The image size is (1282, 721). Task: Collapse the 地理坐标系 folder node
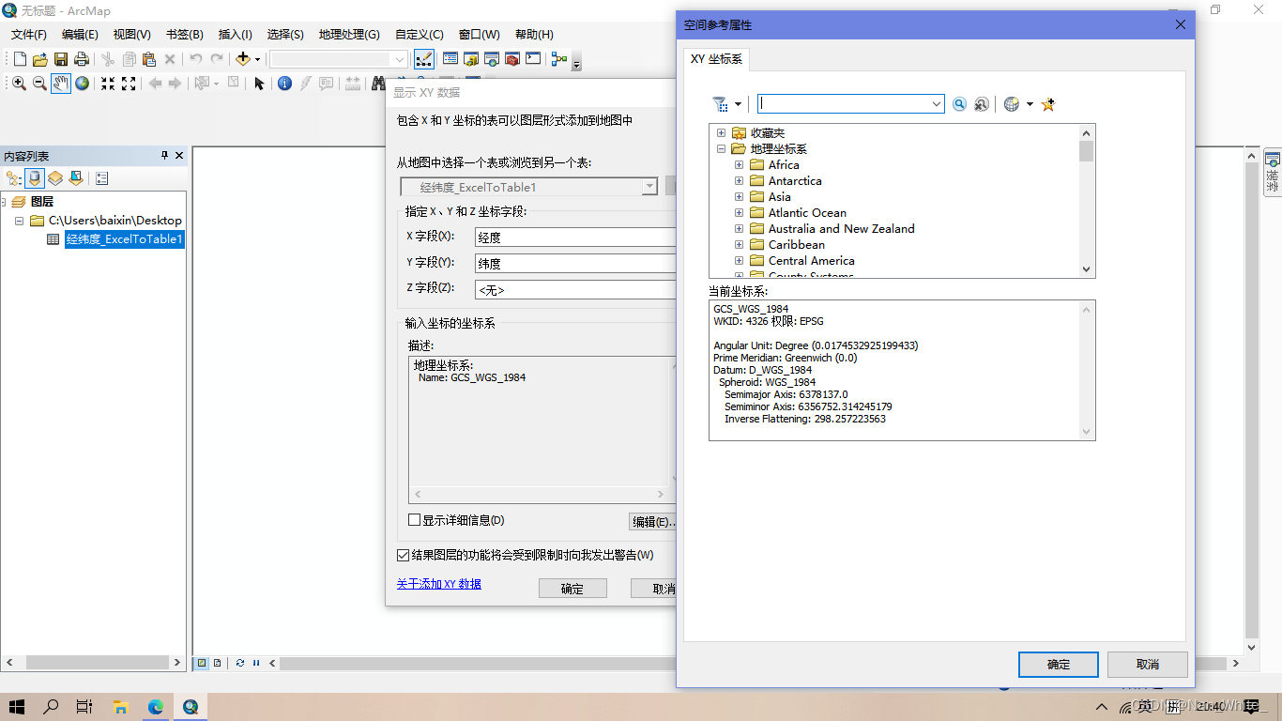[721, 148]
